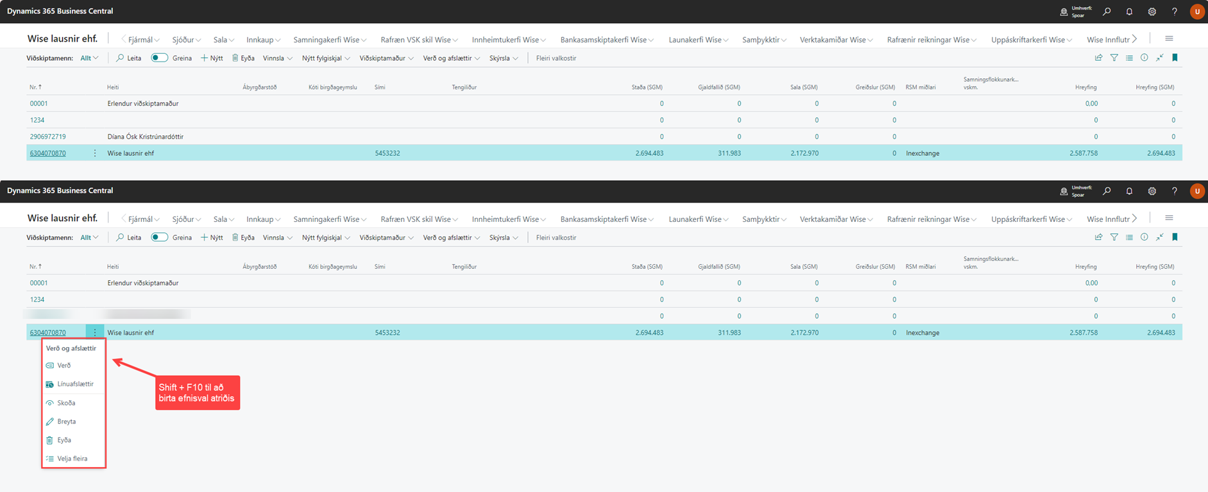The width and height of the screenshot is (1208, 492).
Task: Click the list layout icon in the lower window
Action: (x=1129, y=237)
